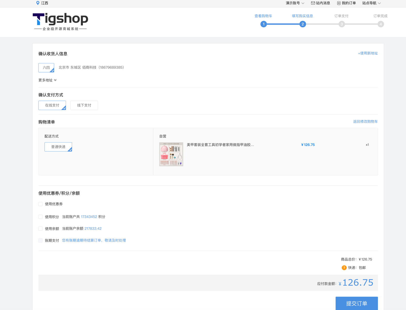Image resolution: width=406 pixels, height=310 pixels.
Task: Expand 更多地址 to show more addresses
Action: coord(47,80)
